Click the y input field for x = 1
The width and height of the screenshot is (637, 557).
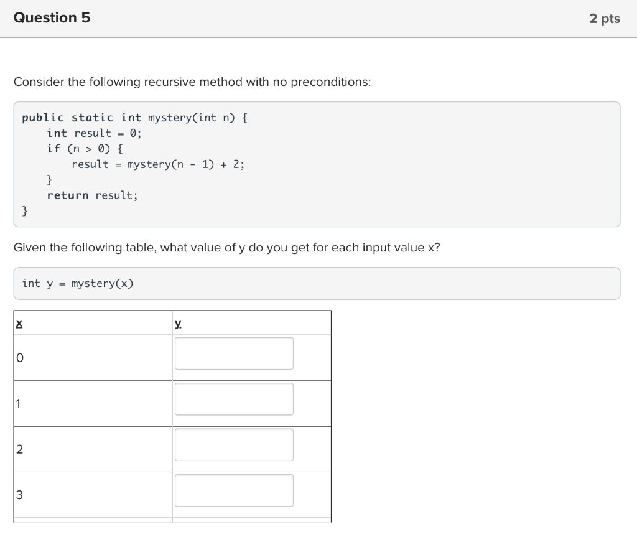click(x=234, y=399)
